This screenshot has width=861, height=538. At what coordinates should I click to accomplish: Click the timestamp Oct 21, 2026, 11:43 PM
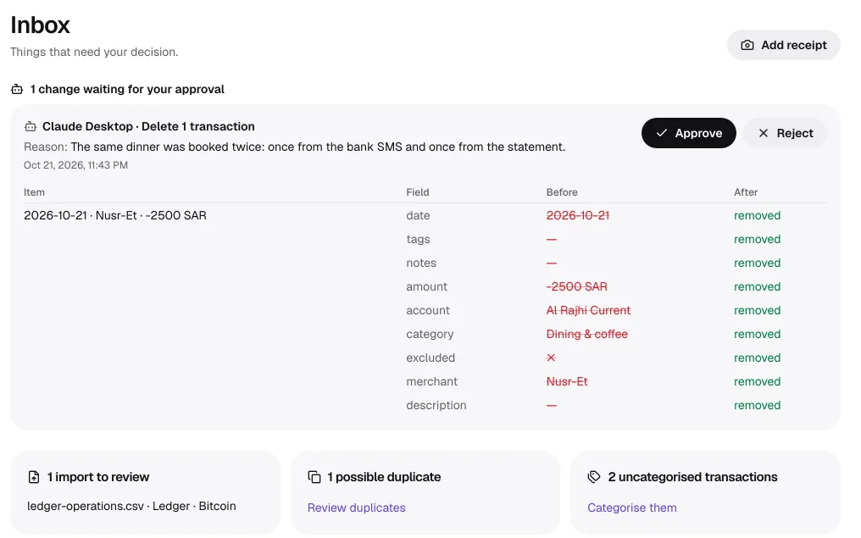[x=75, y=165]
